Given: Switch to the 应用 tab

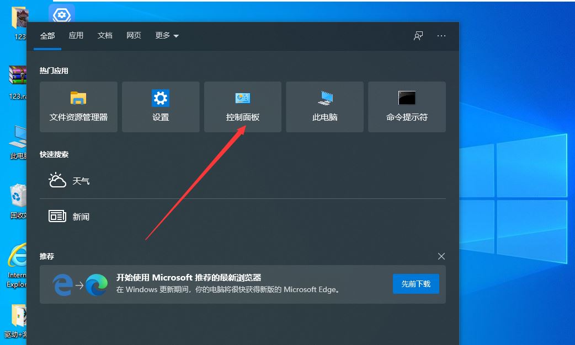Looking at the screenshot, I should (76, 35).
